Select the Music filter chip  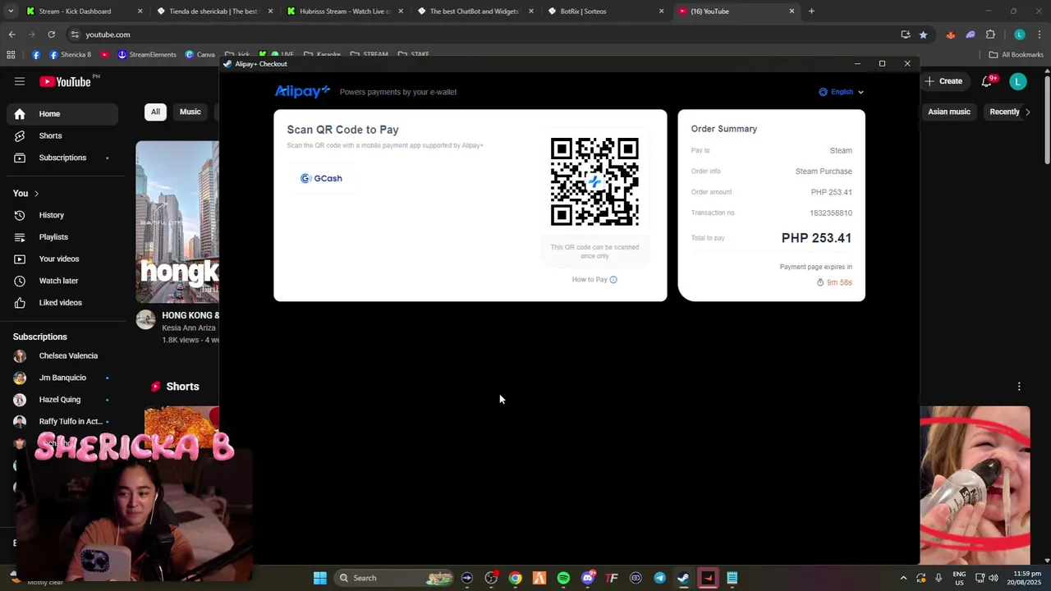[x=190, y=112]
